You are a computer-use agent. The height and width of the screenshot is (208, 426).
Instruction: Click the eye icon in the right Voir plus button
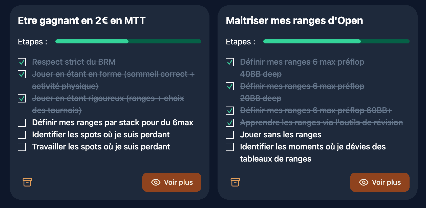(364, 182)
